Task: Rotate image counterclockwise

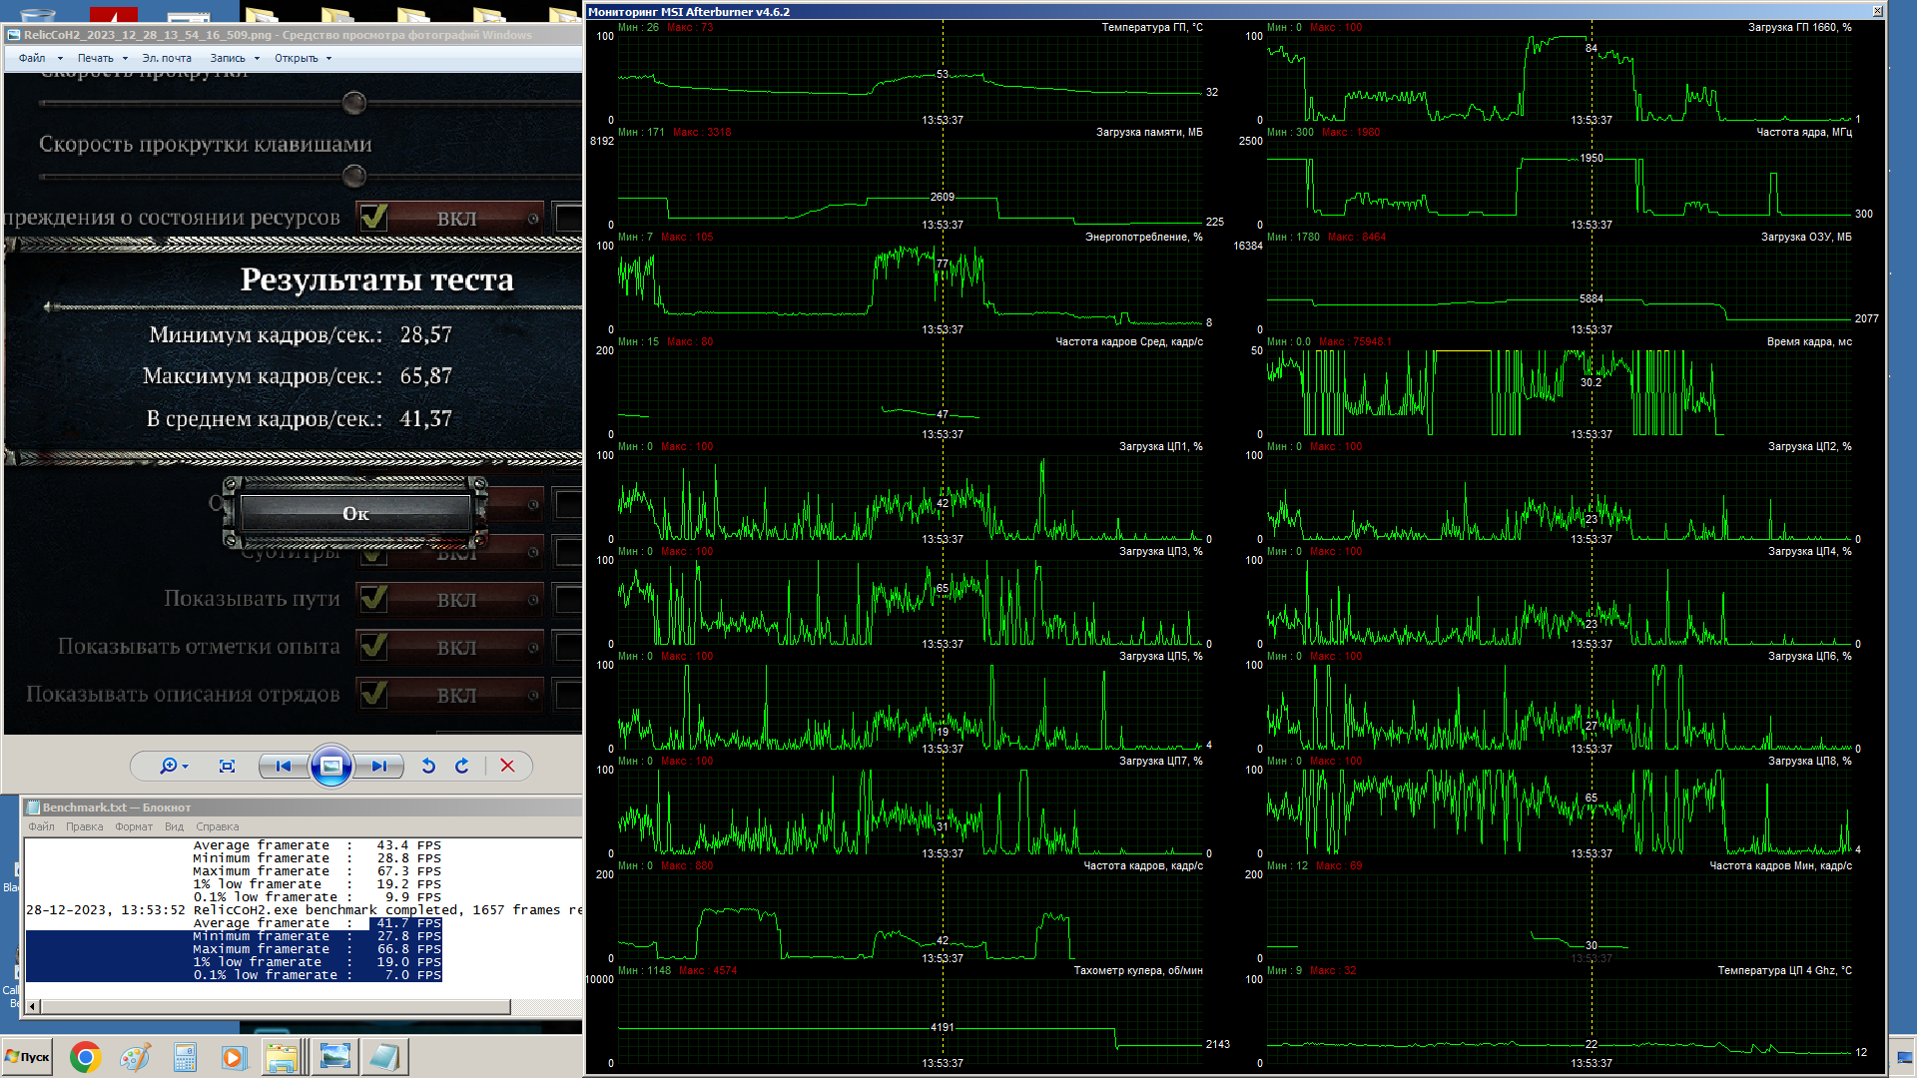Action: (x=428, y=766)
